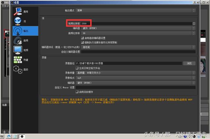
Task: Click the settings dialog help button
Action: pyautogui.click(x=194, y=2)
